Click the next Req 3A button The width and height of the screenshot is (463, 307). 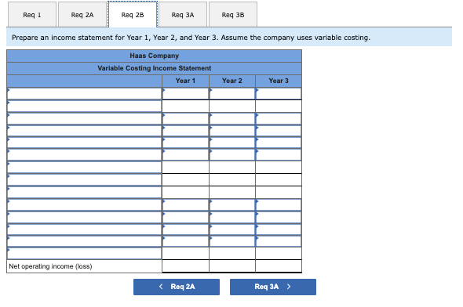[273, 287]
